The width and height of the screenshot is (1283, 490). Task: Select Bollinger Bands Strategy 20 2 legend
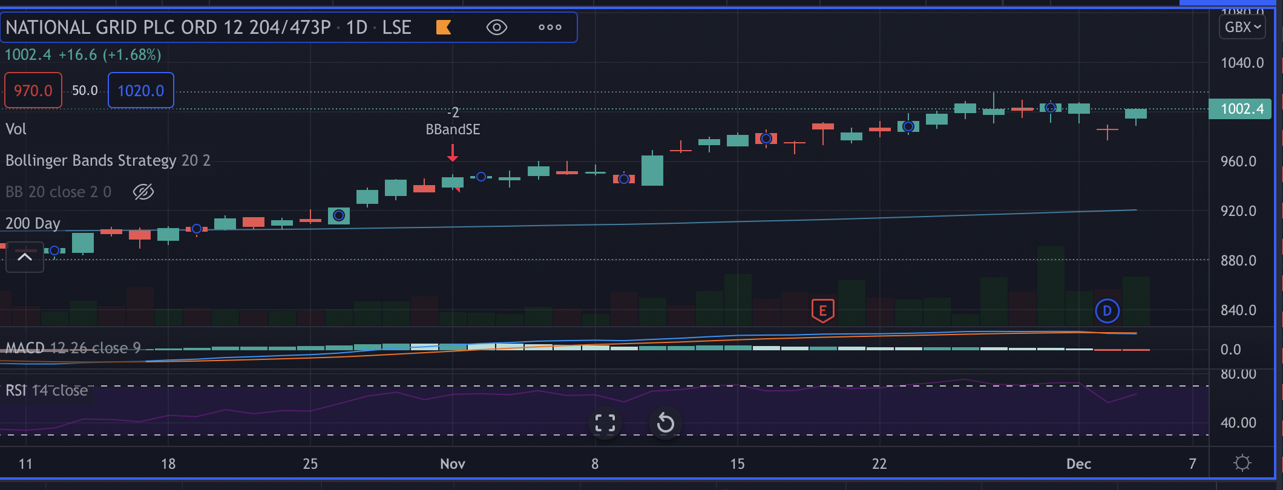[x=108, y=160]
